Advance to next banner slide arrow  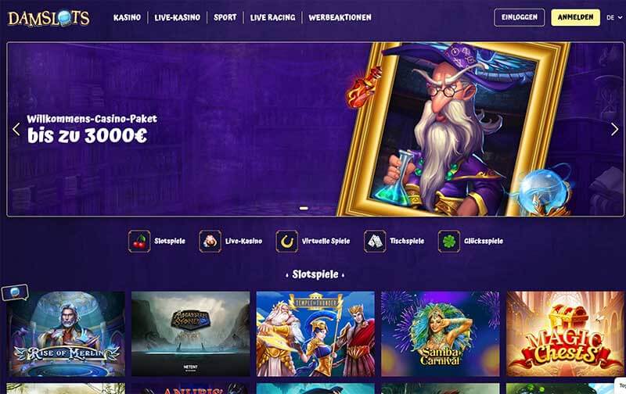(x=614, y=129)
